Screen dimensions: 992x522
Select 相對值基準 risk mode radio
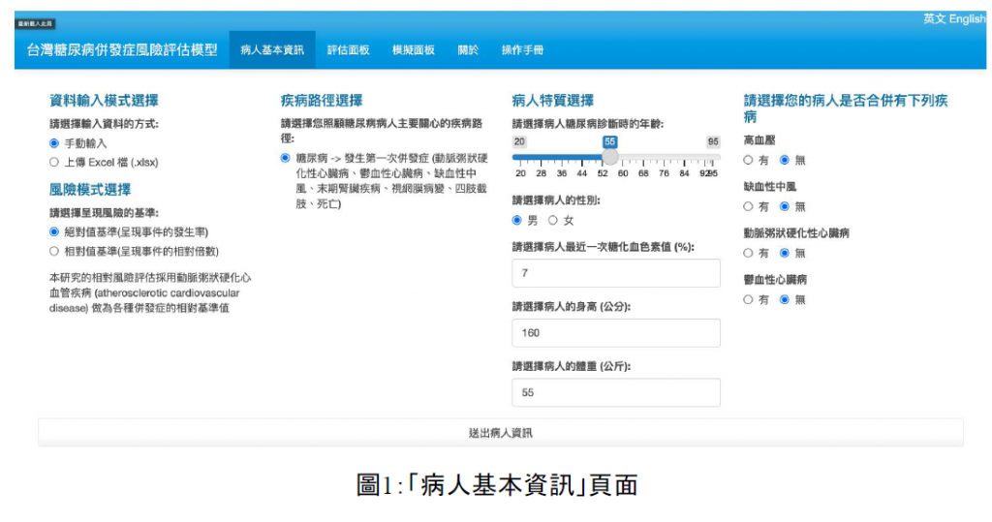coord(54,251)
